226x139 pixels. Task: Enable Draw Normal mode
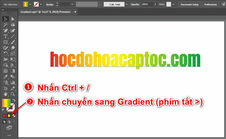point(4,121)
